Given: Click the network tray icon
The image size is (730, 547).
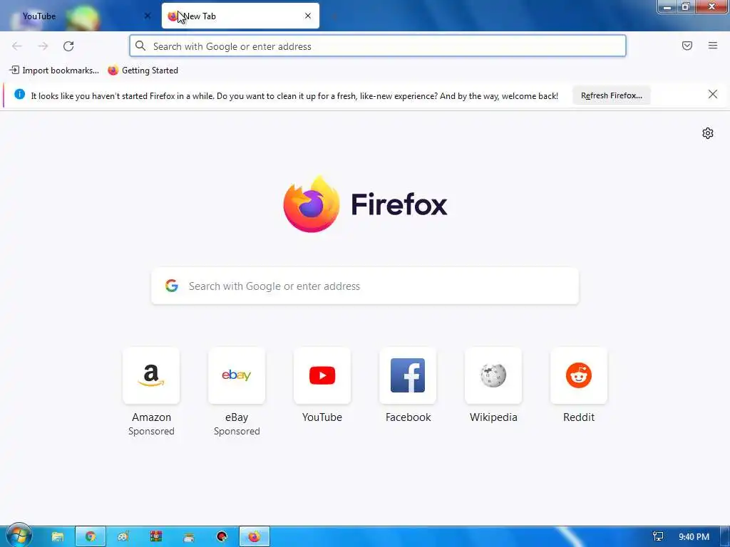Looking at the screenshot, I should pyautogui.click(x=658, y=537).
